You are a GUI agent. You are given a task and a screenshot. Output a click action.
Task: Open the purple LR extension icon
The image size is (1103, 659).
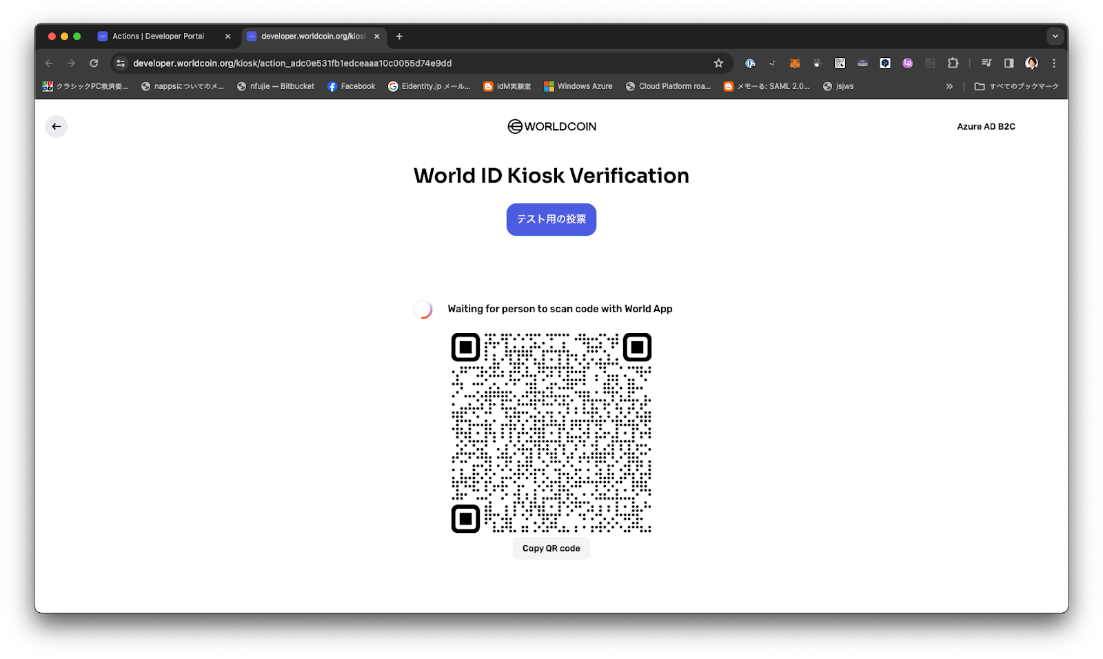(907, 63)
